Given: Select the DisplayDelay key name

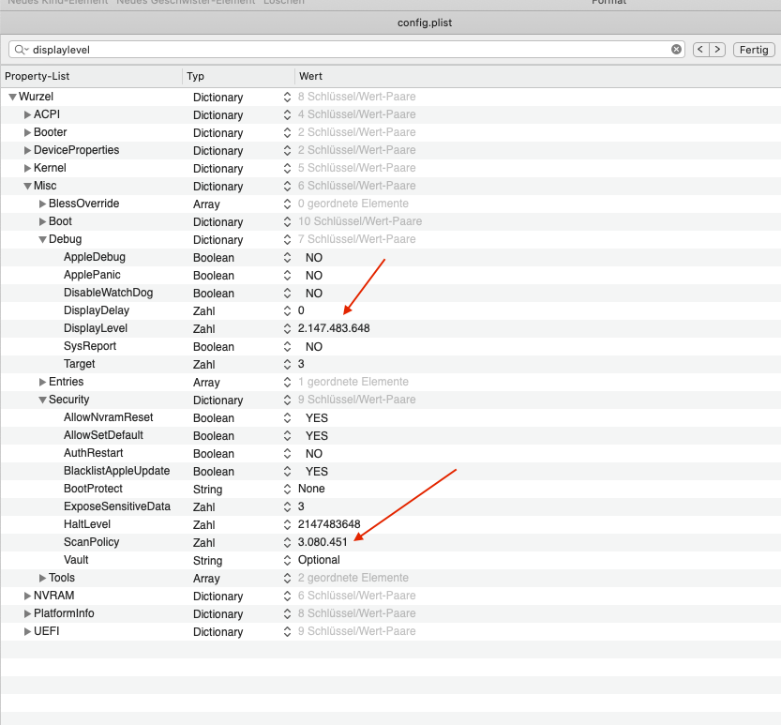Looking at the screenshot, I should (97, 310).
